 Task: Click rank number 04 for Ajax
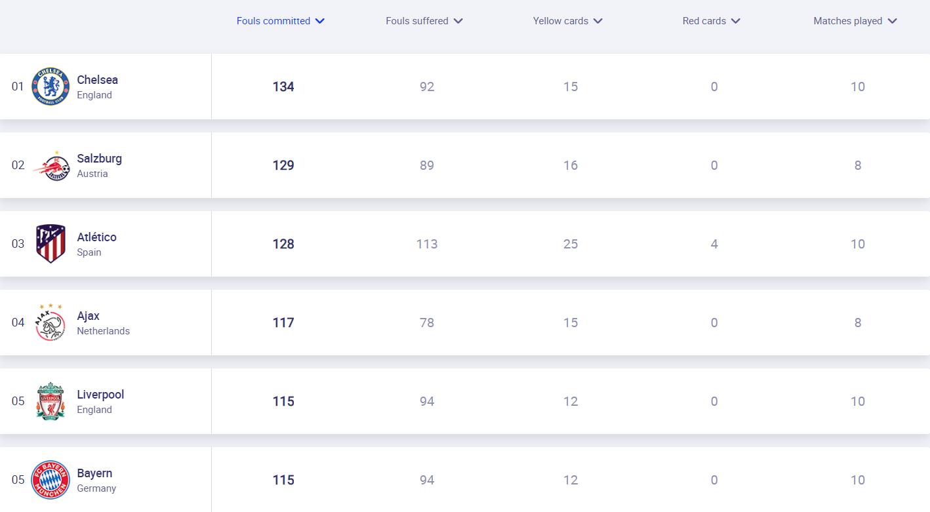18,323
